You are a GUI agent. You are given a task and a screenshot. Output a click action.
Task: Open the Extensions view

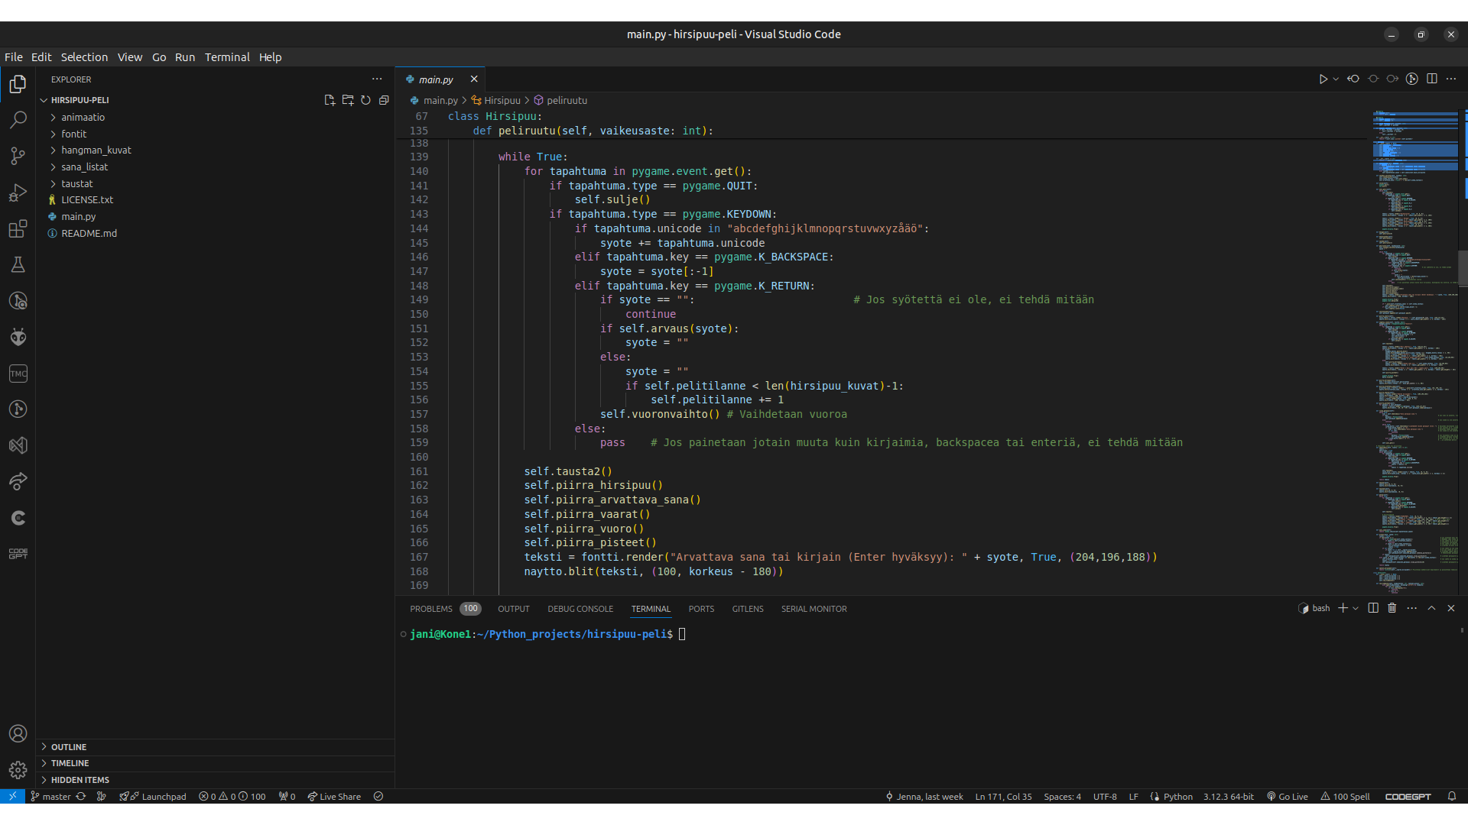(x=18, y=228)
